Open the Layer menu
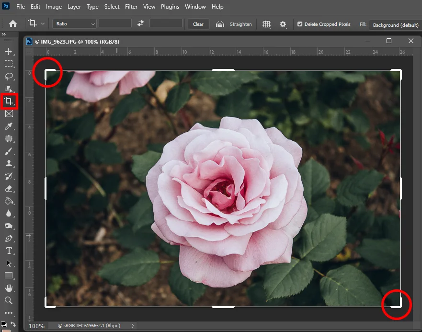The width and height of the screenshot is (422, 332). (x=74, y=7)
